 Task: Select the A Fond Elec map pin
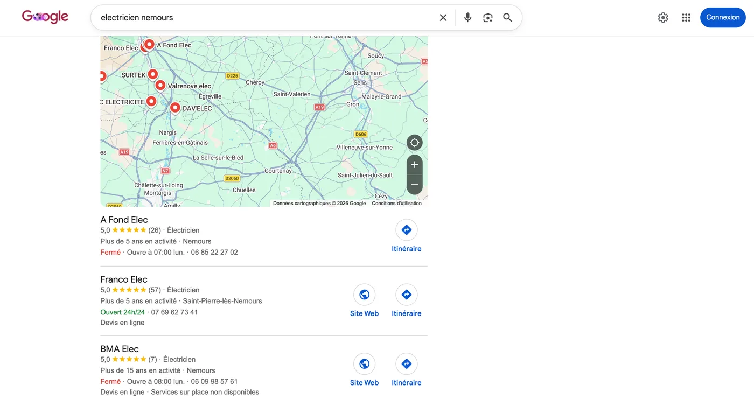[149, 44]
